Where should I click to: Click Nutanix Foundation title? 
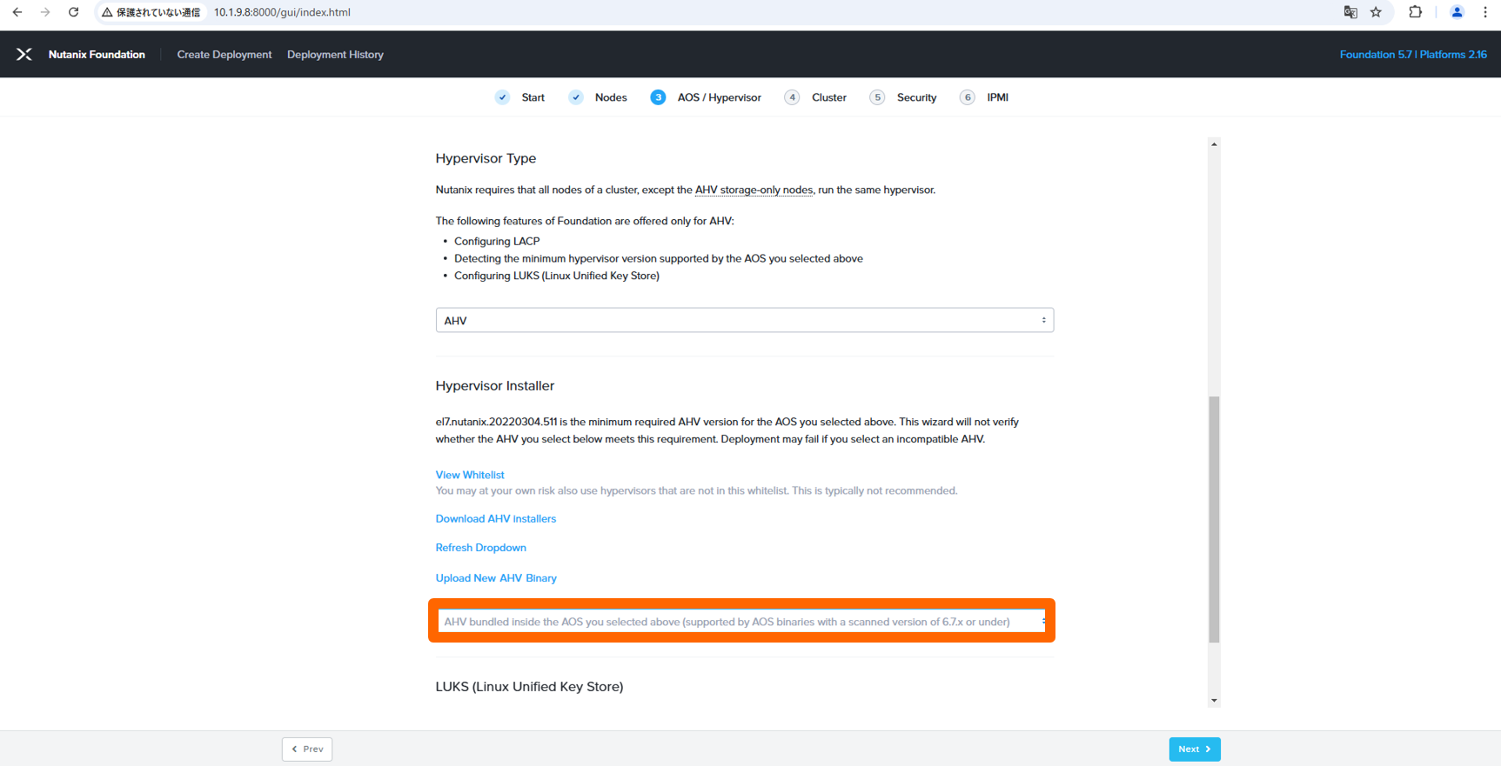point(97,54)
